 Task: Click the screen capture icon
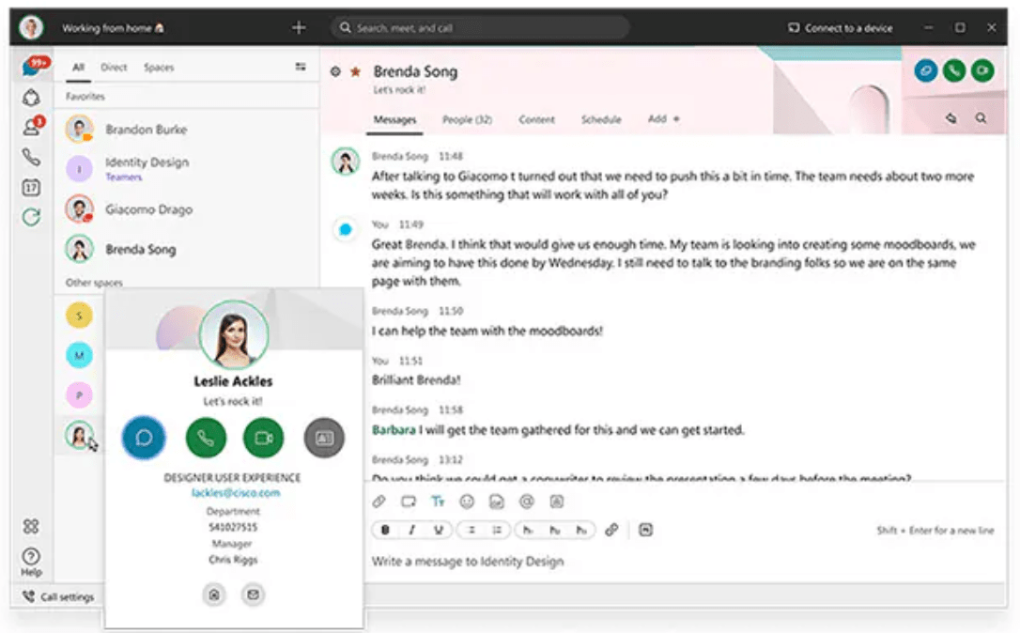[x=409, y=502]
